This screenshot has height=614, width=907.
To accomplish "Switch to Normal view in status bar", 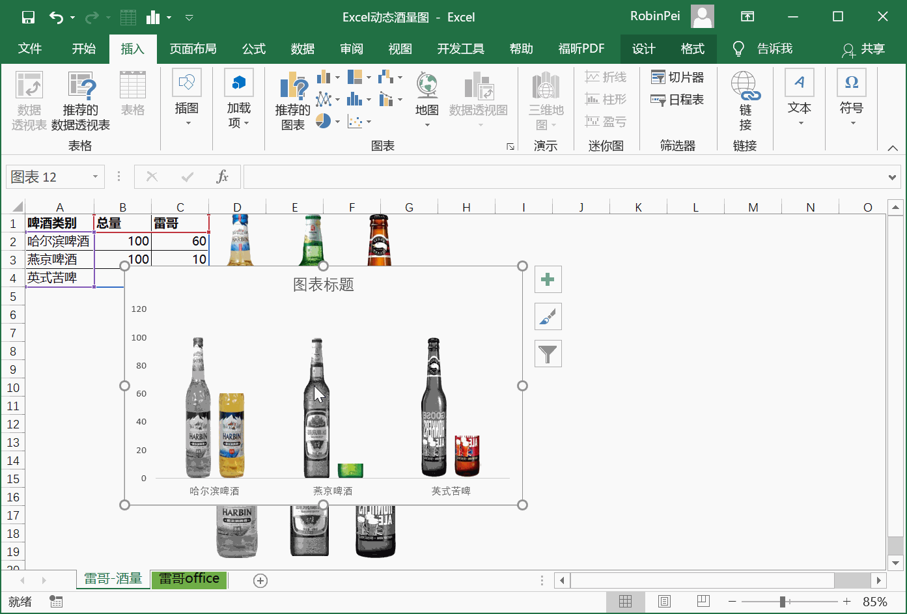I will 625,602.
